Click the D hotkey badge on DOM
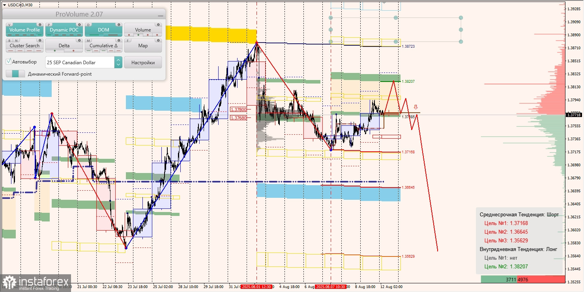 88,25
